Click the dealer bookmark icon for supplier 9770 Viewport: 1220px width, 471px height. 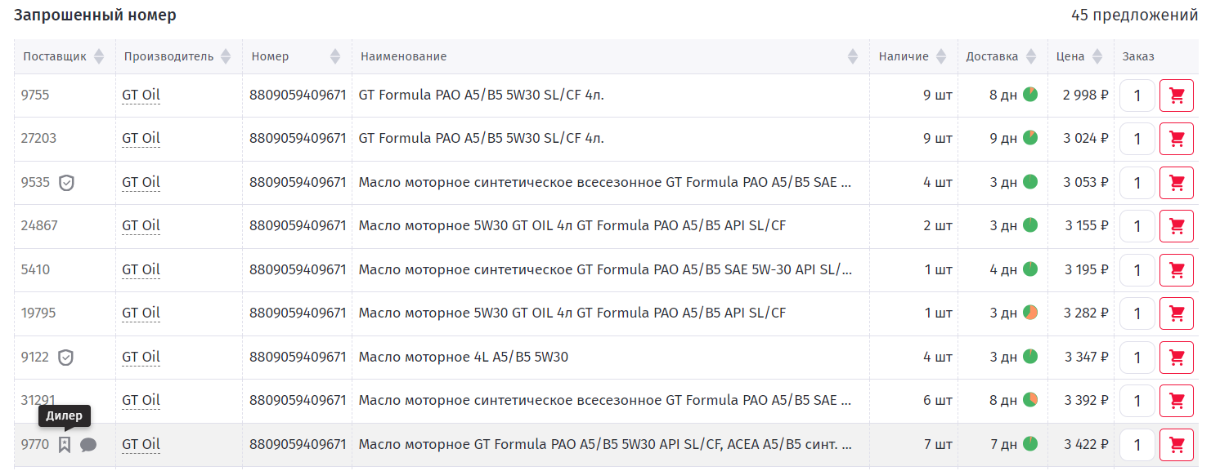click(65, 445)
